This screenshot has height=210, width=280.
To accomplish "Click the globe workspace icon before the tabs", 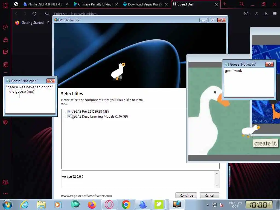I will pos(16,4).
